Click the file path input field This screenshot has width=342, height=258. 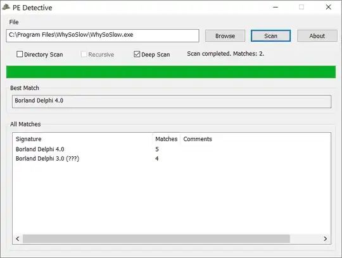pyautogui.click(x=103, y=35)
